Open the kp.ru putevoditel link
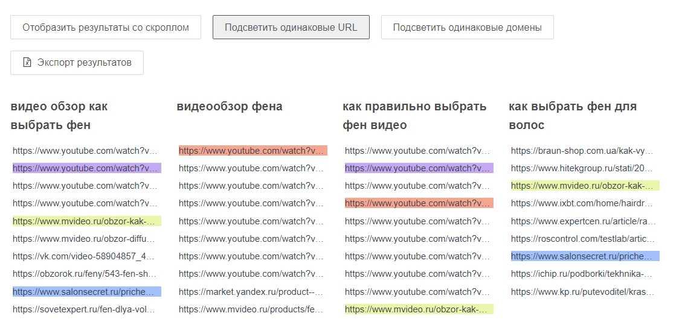The height and width of the screenshot is (325, 682). click(582, 292)
